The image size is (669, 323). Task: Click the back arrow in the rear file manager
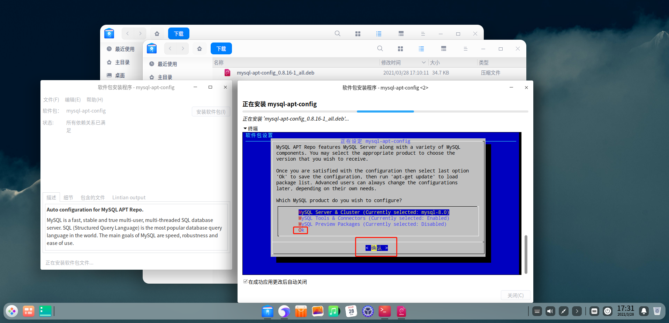127,33
